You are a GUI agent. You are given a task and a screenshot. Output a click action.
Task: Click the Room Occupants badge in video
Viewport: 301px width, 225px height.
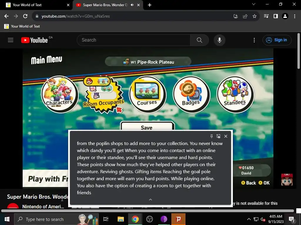pyautogui.click(x=103, y=95)
